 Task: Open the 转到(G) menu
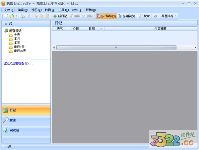pos(50,10)
